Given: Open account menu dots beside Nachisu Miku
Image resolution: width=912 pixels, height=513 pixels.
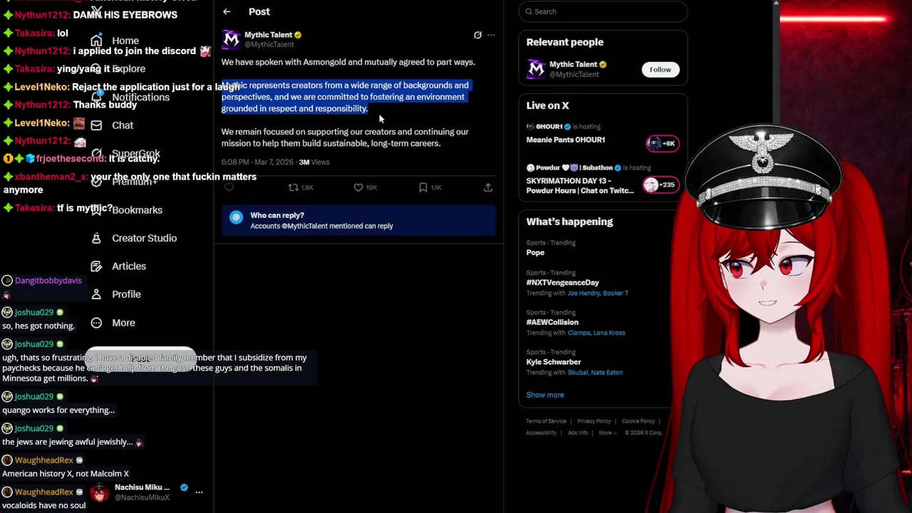Looking at the screenshot, I should click(199, 492).
